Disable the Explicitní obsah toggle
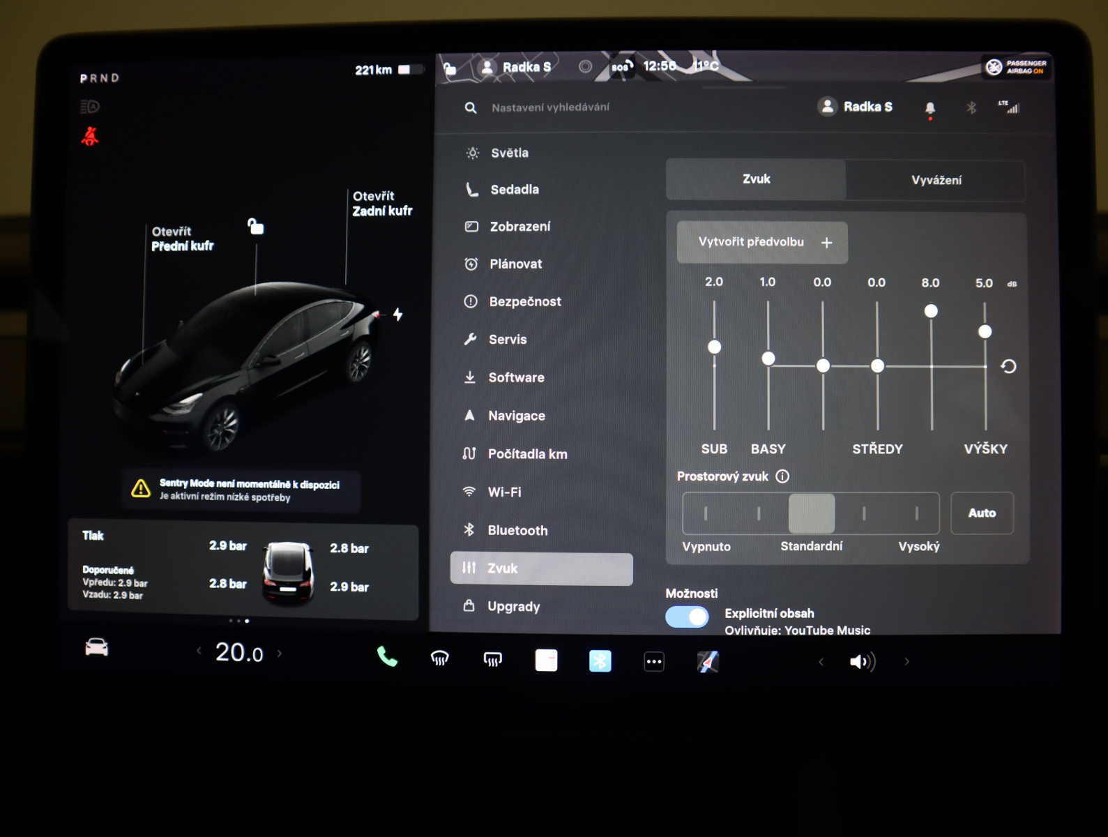The height and width of the screenshot is (837, 1108). pos(687,617)
